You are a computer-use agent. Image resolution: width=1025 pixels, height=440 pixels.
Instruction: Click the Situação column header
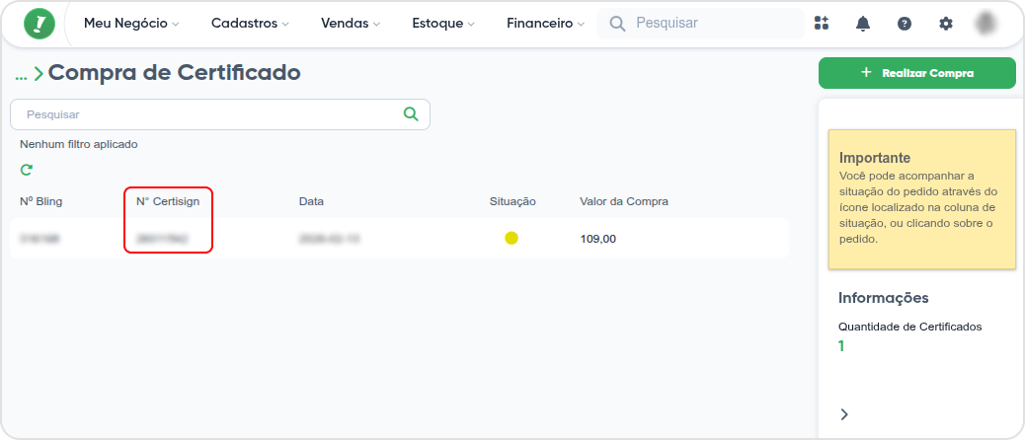(512, 201)
